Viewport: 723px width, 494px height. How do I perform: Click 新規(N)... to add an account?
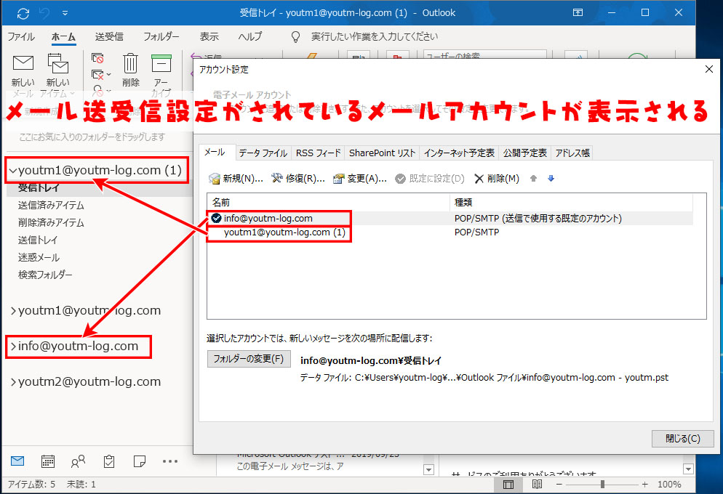(236, 179)
